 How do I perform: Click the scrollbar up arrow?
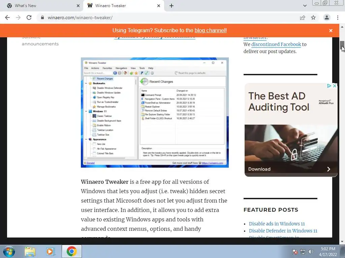[342, 27]
